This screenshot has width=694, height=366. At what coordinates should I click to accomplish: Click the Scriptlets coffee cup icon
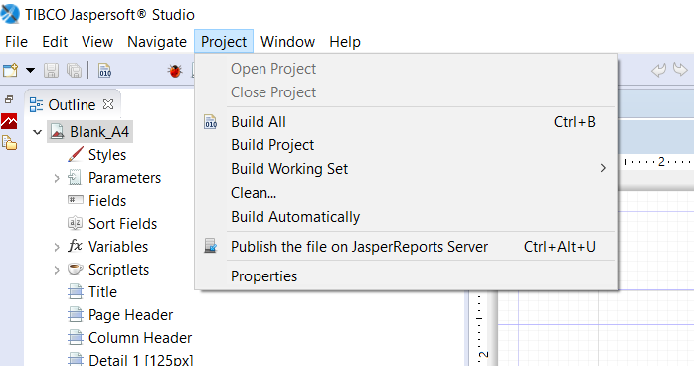pyautogui.click(x=76, y=269)
